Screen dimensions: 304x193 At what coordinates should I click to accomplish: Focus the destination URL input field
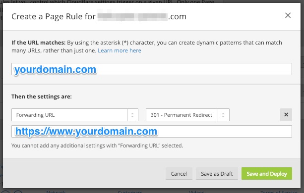click(x=152, y=132)
